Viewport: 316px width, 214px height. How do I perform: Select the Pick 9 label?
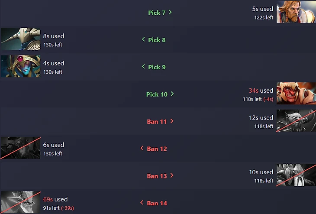(157, 67)
